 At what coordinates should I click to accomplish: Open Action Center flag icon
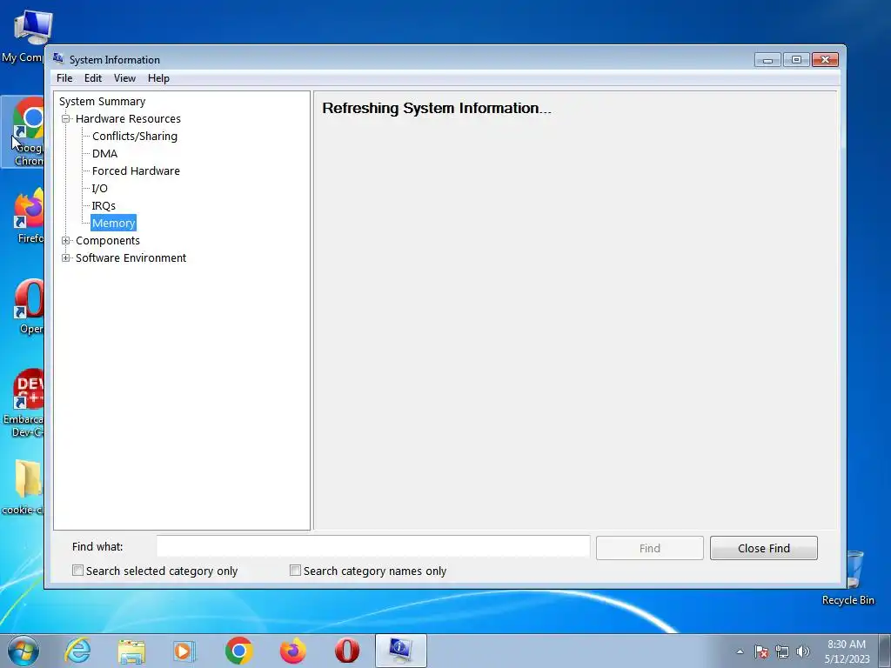(761, 651)
